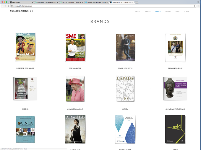Click the DIRECTOR OF FINANCE caption
This screenshot has width=201, height=150.
click(x=25, y=68)
